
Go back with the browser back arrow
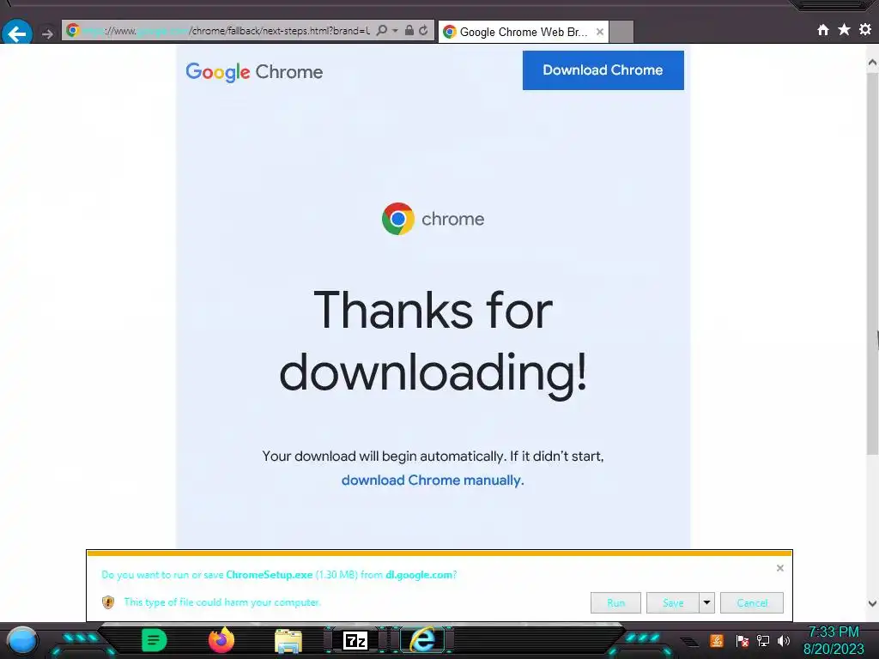[x=17, y=33]
